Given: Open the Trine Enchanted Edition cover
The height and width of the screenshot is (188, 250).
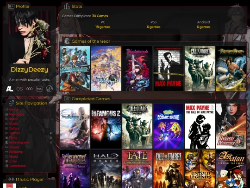Looking at the screenshot, I should tap(75, 169).
